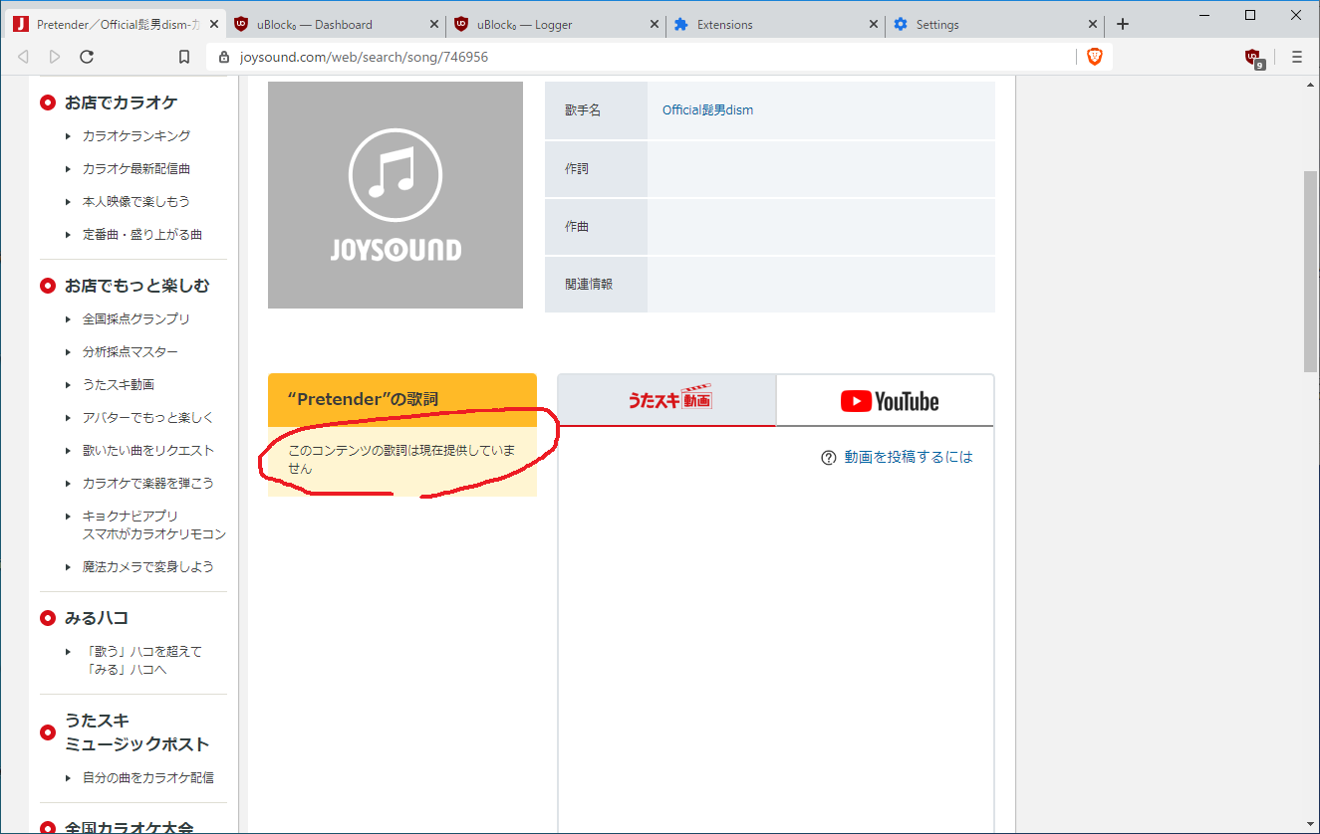Expand 全国採点グランプリ via its chevron
This screenshot has width=1320, height=834.
tap(67, 318)
